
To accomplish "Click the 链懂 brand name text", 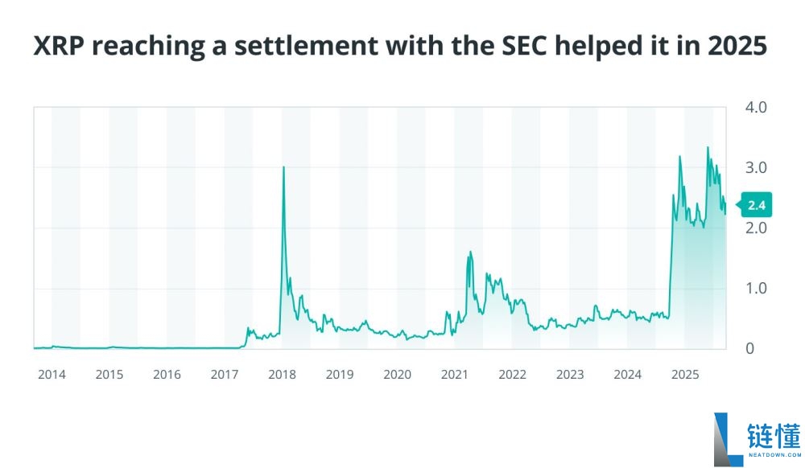I will (x=774, y=434).
